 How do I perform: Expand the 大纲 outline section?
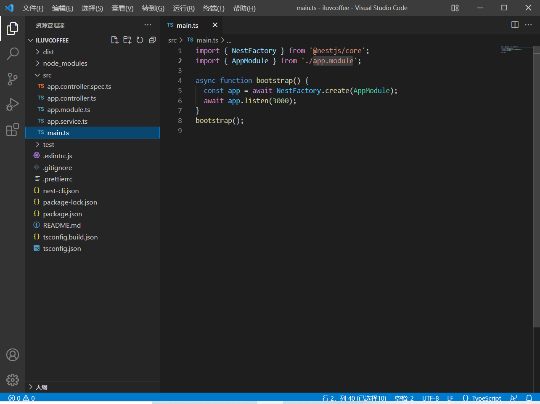(x=41, y=387)
